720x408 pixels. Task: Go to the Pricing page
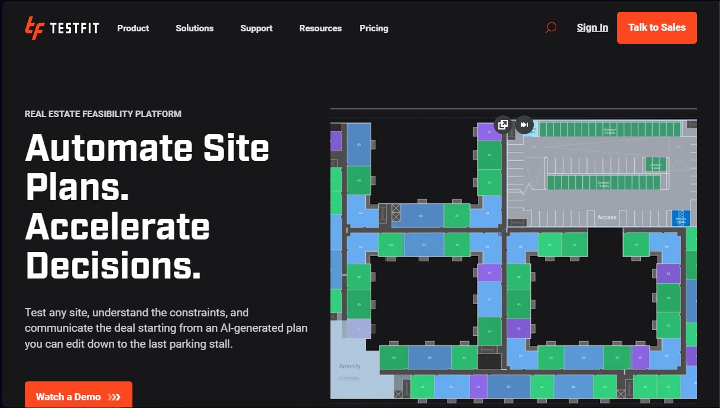coord(374,28)
